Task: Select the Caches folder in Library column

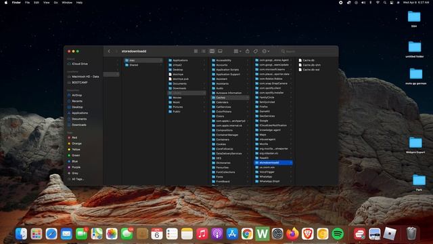Action: tap(230, 98)
